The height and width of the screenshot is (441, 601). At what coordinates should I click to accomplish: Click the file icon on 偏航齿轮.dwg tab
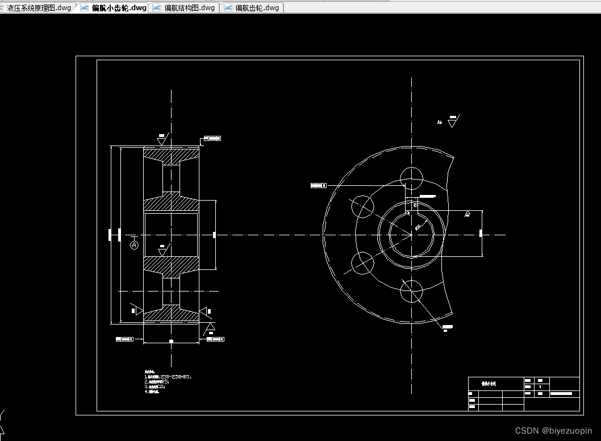pos(228,7)
